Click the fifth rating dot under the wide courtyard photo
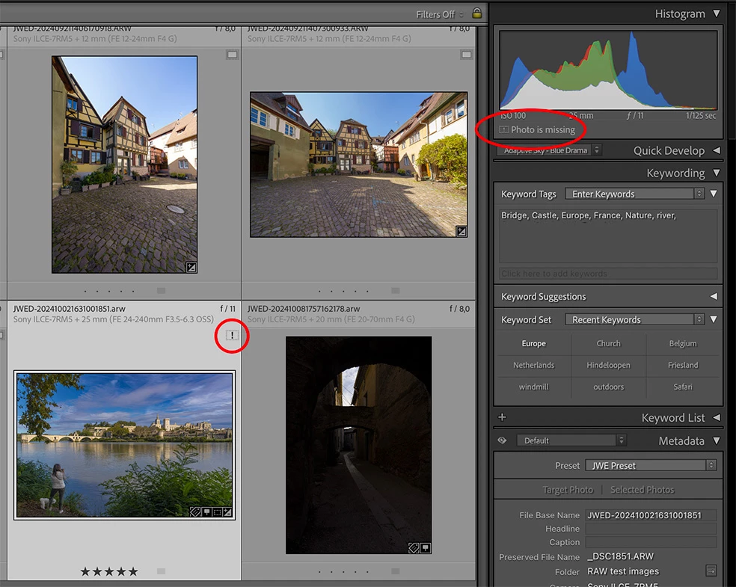 [x=367, y=291]
